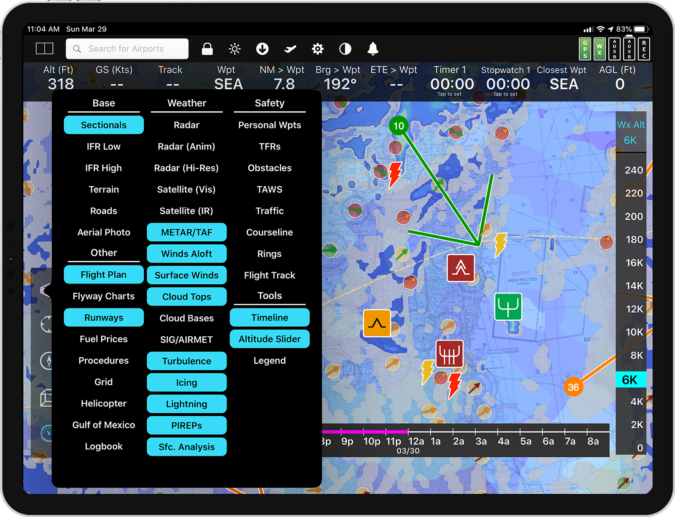Select Fuel Prices in Other list
This screenshot has width=675, height=517.
point(104,339)
